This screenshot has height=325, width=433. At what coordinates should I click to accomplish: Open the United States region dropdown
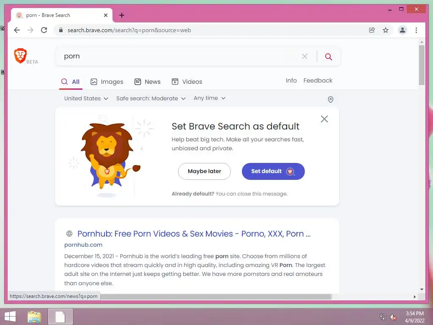pos(86,98)
